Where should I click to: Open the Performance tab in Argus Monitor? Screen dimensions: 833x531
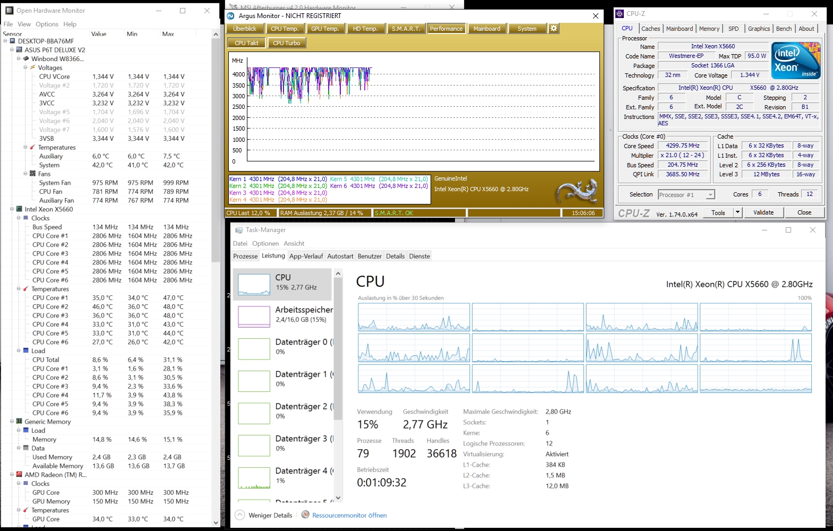[x=446, y=29]
